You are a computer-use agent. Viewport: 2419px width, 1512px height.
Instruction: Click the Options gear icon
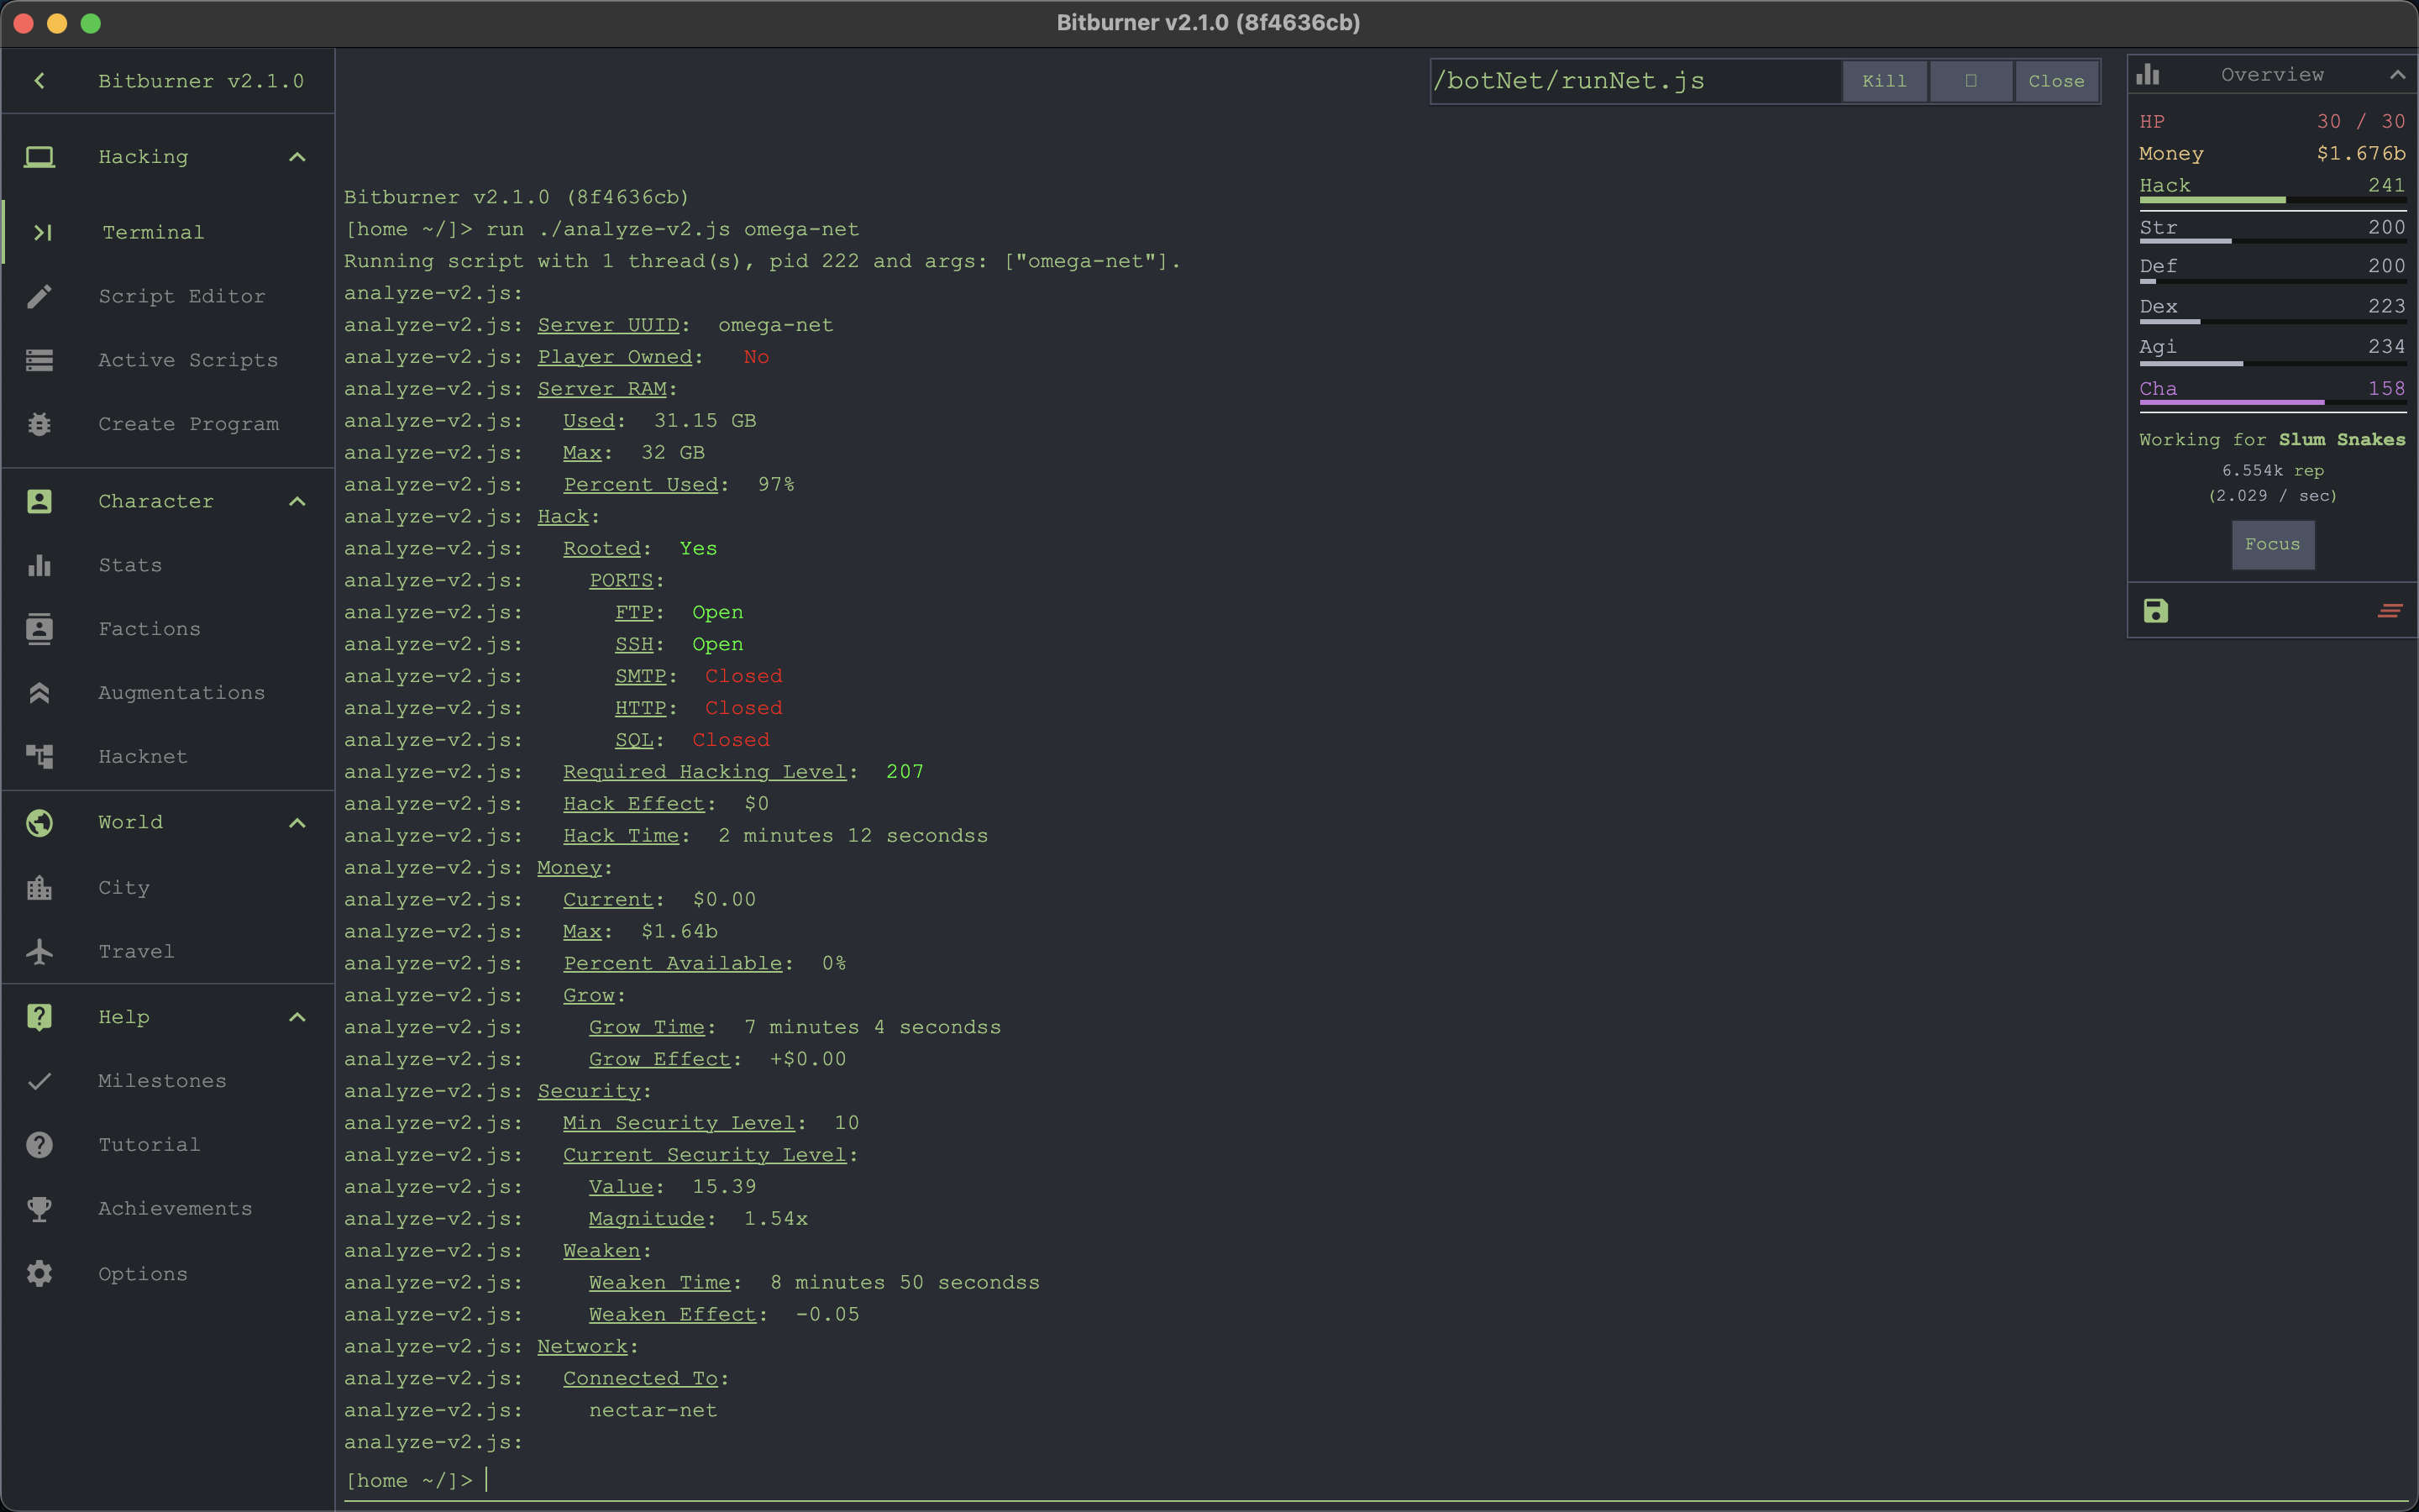pyautogui.click(x=40, y=1274)
